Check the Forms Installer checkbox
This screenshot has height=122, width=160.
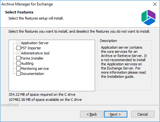[x=18, y=58]
